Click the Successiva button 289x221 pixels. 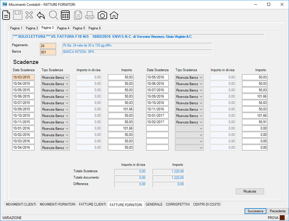click(x=255, y=211)
